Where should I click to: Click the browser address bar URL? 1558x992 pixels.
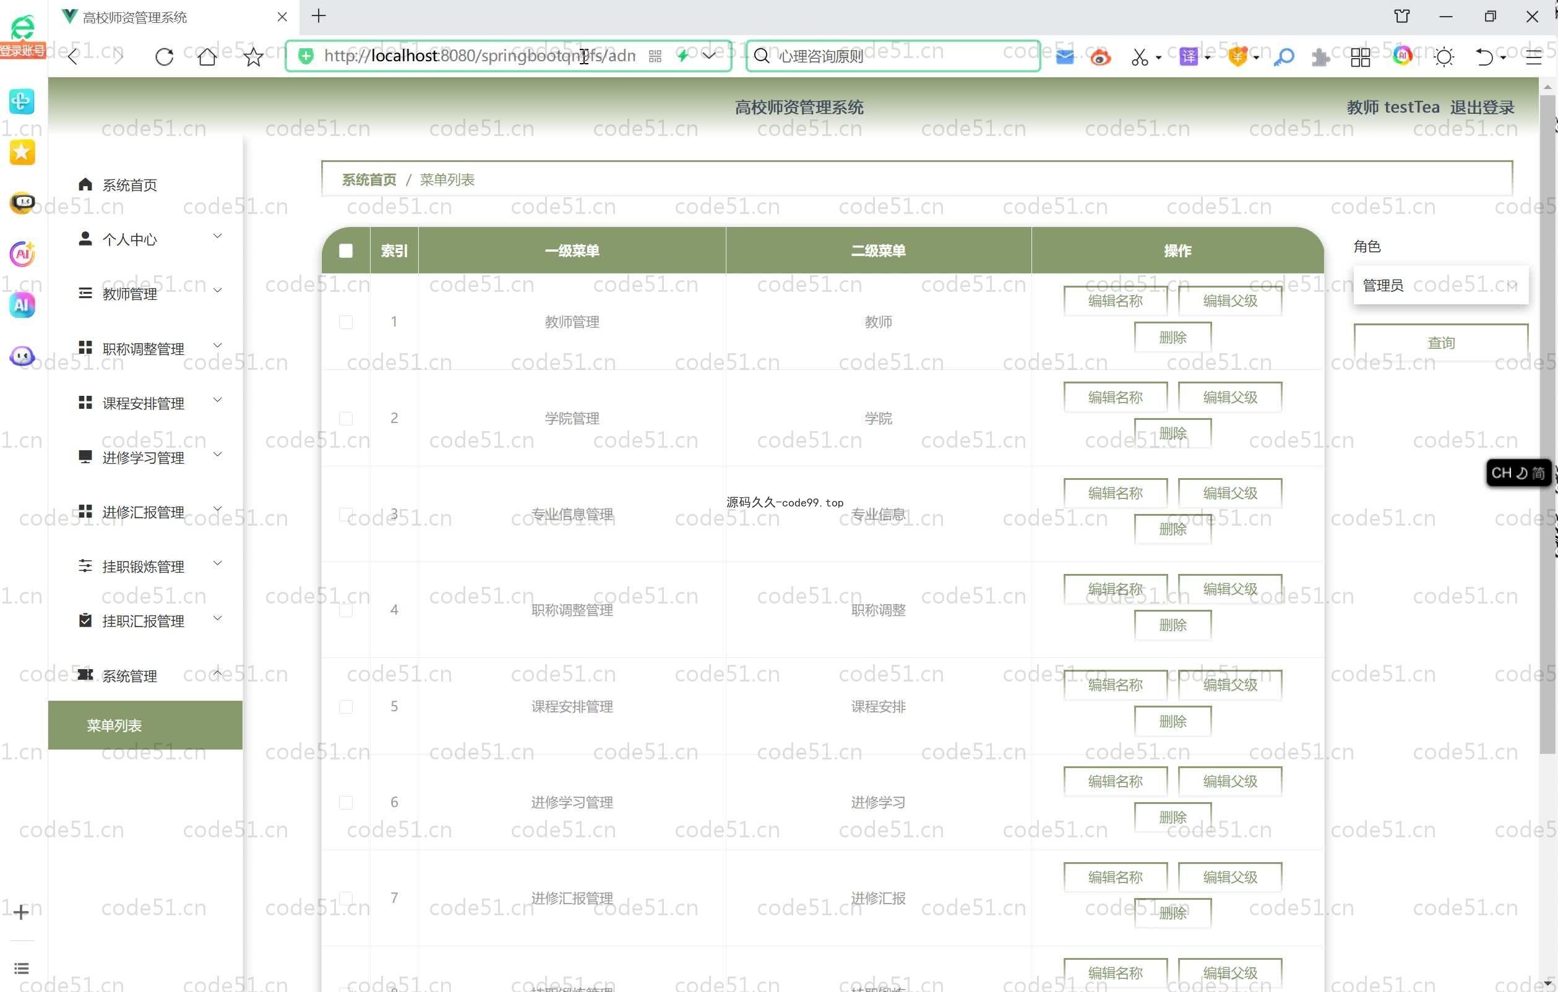(480, 56)
